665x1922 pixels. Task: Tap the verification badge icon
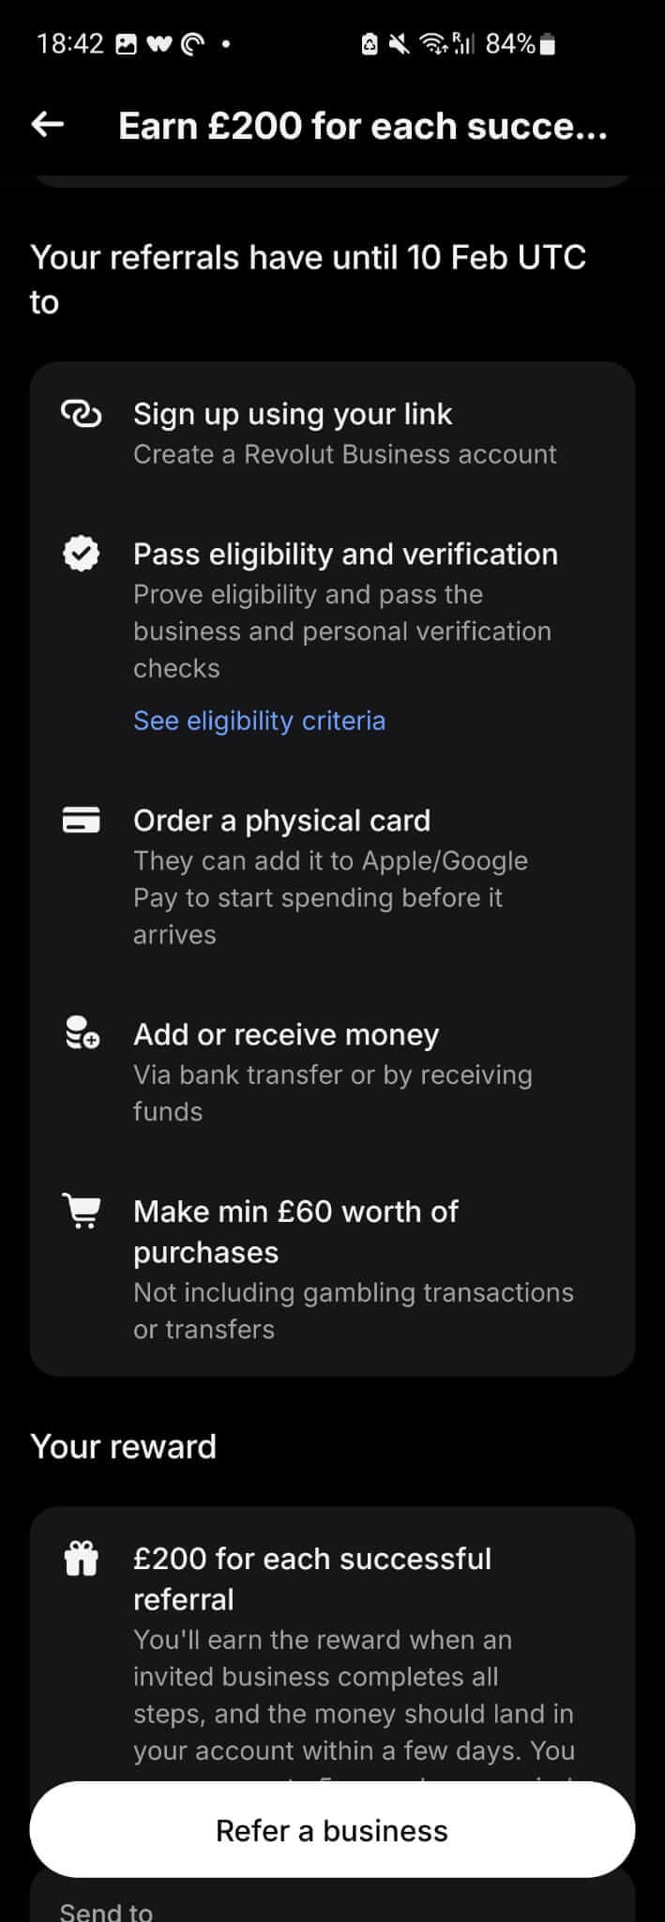coord(82,553)
